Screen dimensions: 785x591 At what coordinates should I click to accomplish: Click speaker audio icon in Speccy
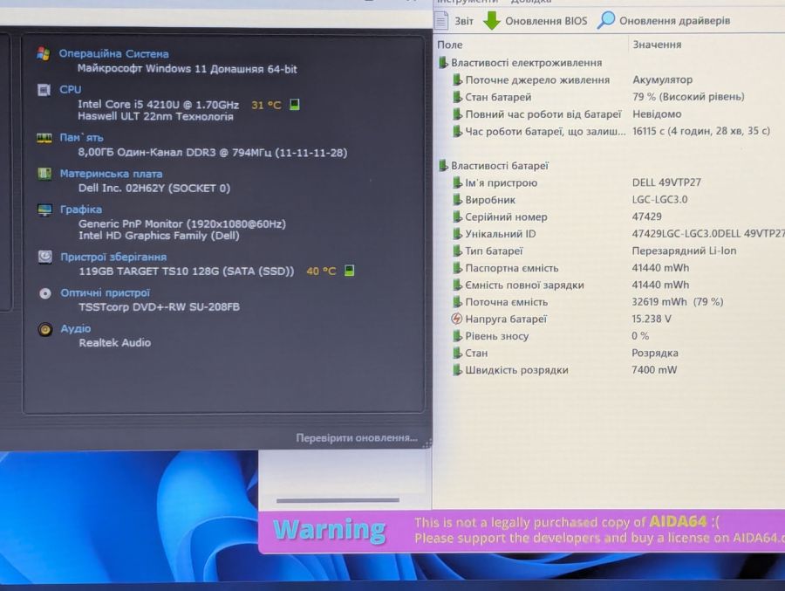coord(45,329)
